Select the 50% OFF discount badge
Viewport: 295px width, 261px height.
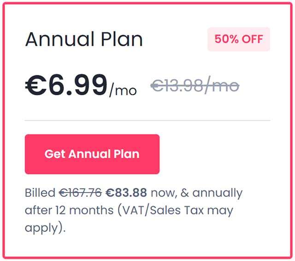pyautogui.click(x=238, y=39)
